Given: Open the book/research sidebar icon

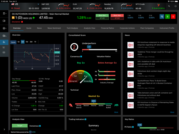Looking at the screenshot, I should click(4, 52).
